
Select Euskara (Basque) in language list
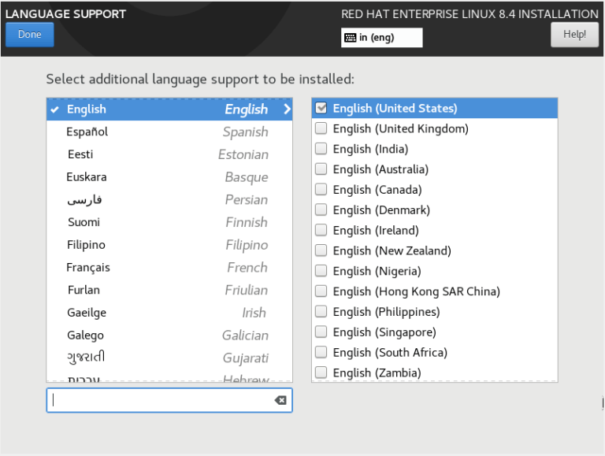click(169, 177)
